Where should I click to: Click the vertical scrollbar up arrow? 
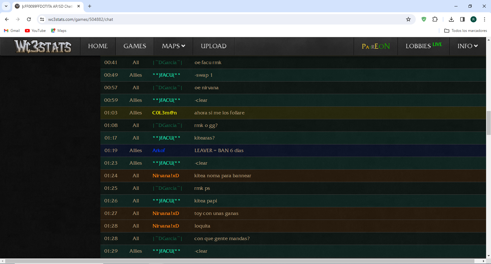(489, 40)
